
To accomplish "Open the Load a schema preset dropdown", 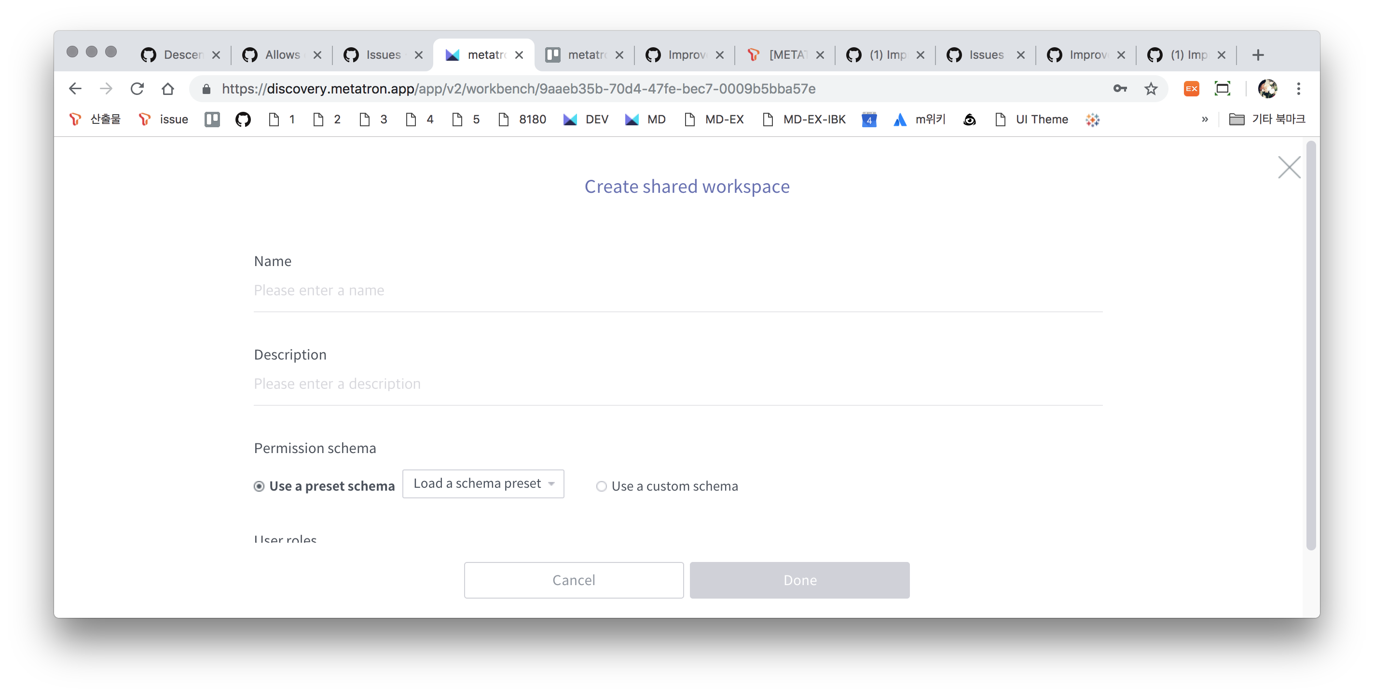I will [483, 483].
